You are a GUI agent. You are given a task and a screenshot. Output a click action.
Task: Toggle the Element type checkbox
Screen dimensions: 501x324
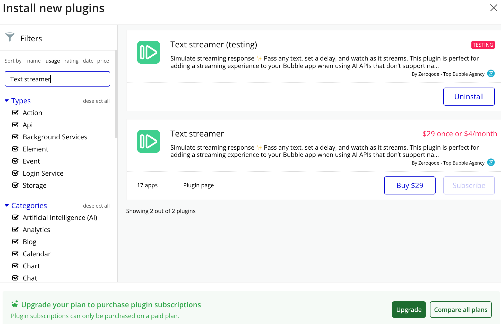(15, 149)
